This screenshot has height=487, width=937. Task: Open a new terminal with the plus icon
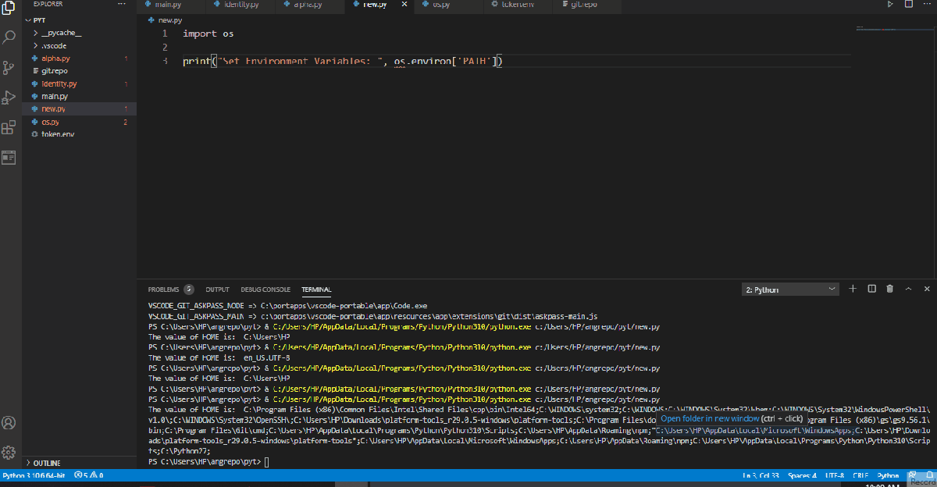pyautogui.click(x=853, y=288)
